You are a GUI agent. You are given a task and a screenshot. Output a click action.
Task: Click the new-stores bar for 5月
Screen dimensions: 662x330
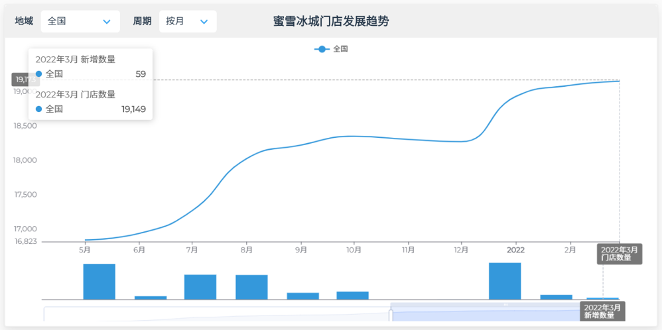[99, 282]
